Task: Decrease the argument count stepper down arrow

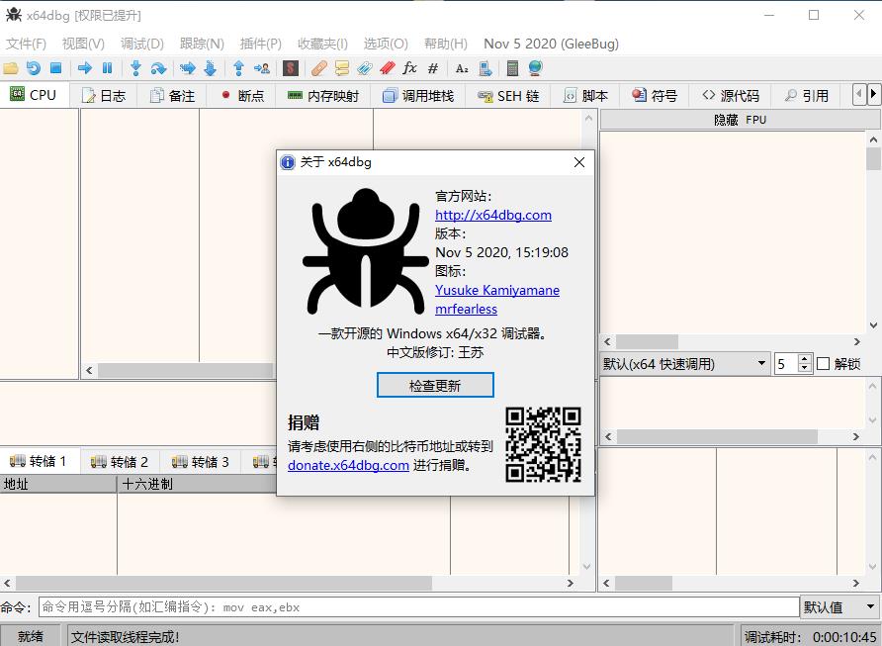Action: (x=805, y=369)
